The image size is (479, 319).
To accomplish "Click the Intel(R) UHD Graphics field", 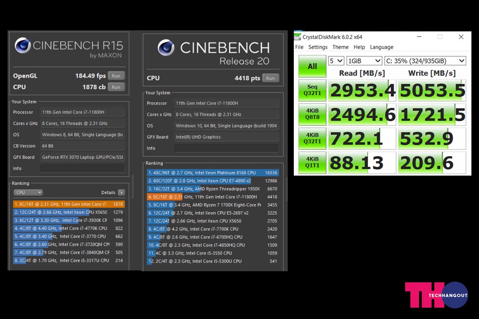I will click(x=226, y=137).
